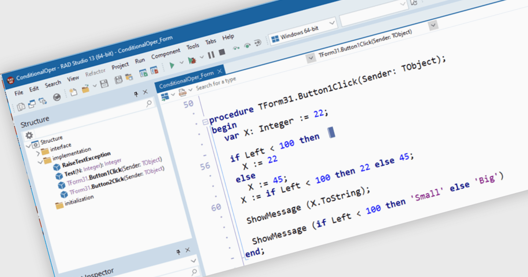Stop the program with the square icon
Screen dimensions: 528x277
[222, 52]
